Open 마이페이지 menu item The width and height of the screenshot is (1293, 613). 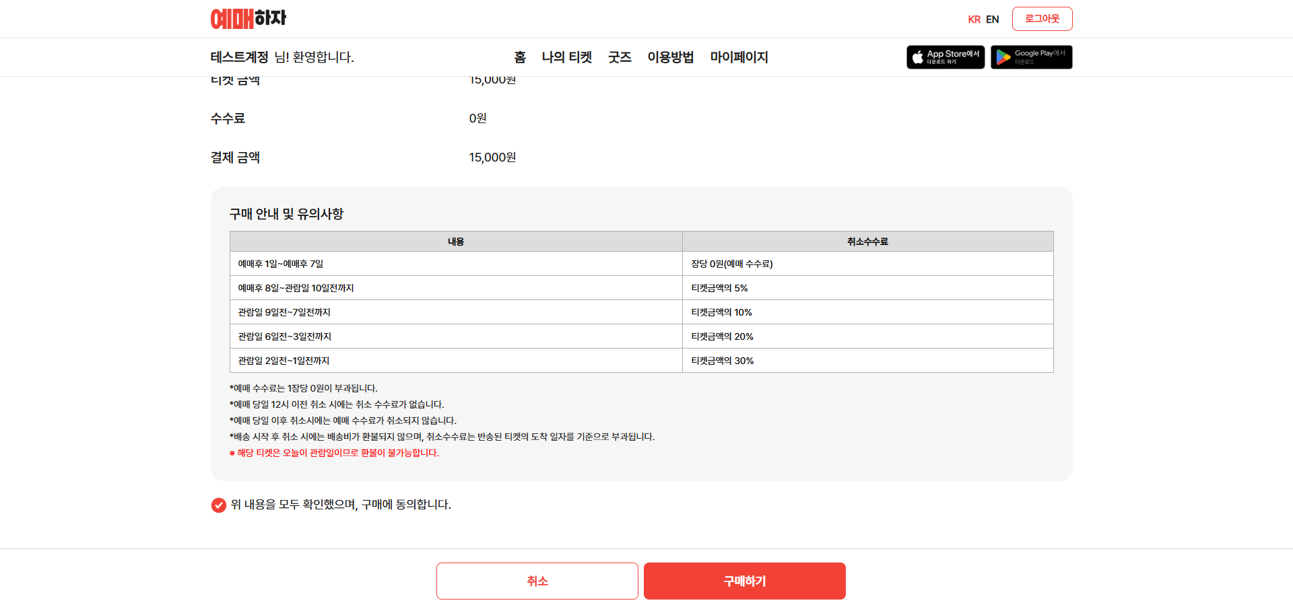(739, 57)
